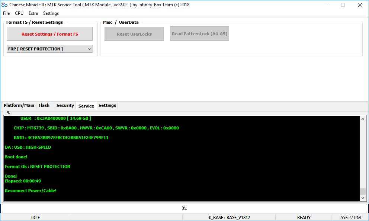Screen dimensions: 369x221
Task: Click the READY status bar entry
Action: (304, 218)
